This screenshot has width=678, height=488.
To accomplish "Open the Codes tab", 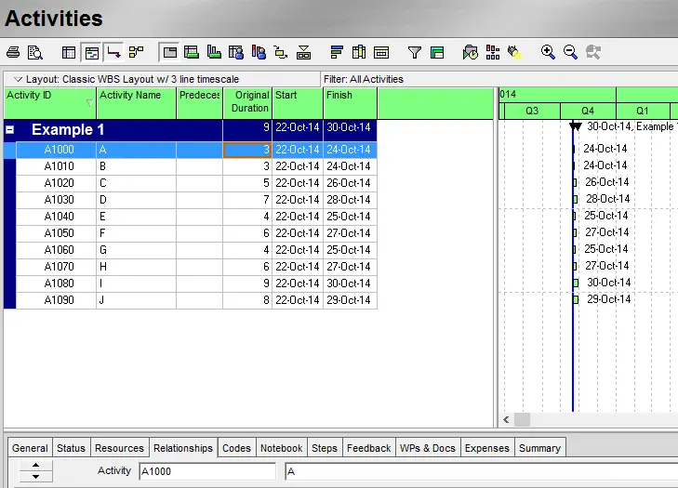I will click(236, 448).
